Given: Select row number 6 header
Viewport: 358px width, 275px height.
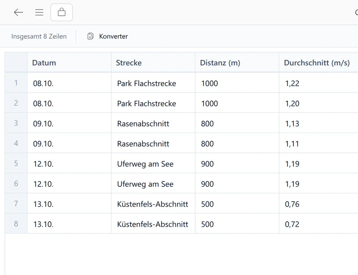Looking at the screenshot, I should coord(16,183).
